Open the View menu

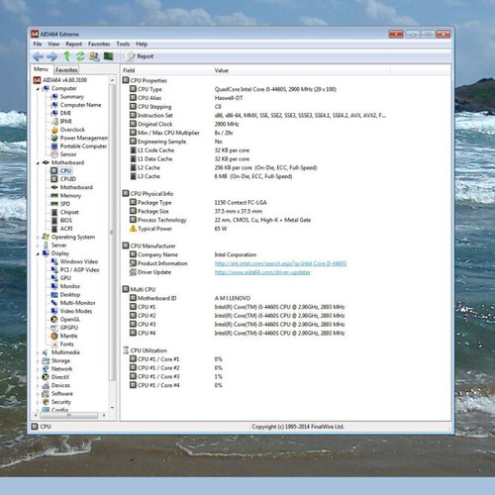53,44
